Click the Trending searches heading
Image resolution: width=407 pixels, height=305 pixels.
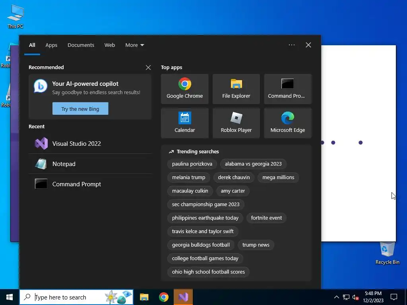pyautogui.click(x=198, y=151)
